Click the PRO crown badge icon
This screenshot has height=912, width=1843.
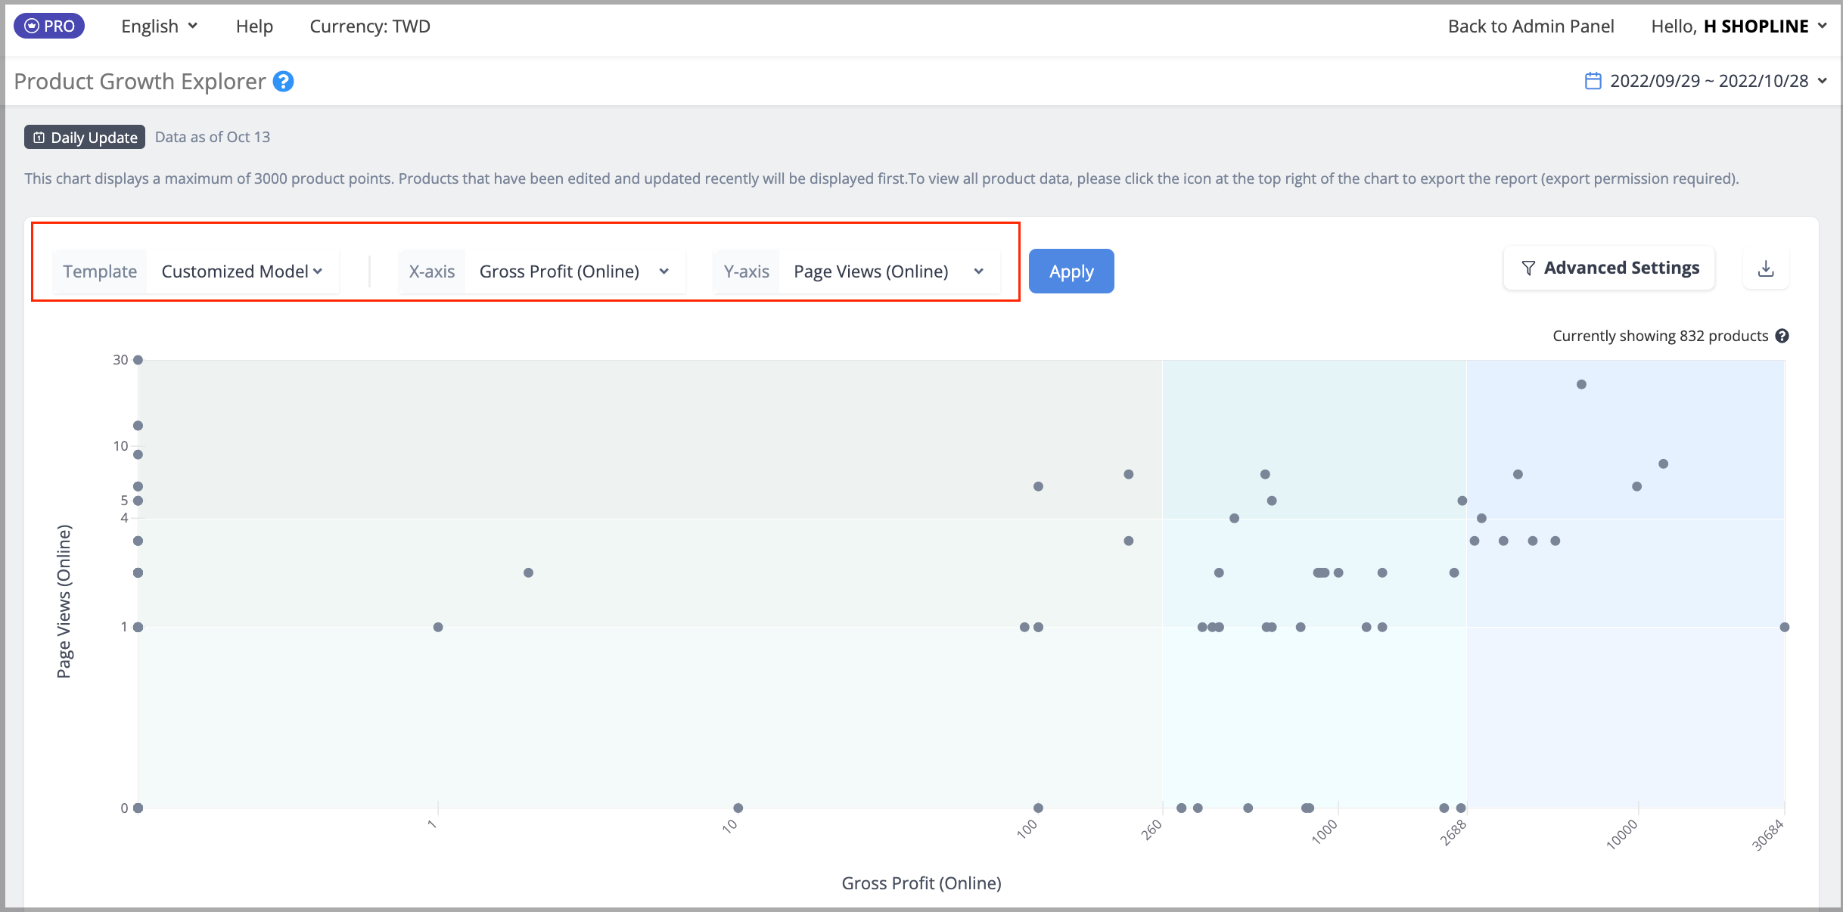(32, 26)
